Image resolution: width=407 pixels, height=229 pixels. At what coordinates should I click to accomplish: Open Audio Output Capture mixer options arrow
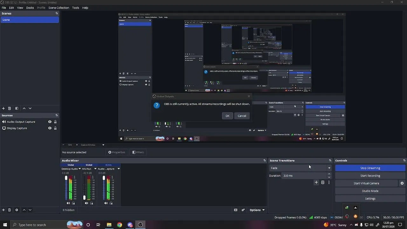coord(119,169)
